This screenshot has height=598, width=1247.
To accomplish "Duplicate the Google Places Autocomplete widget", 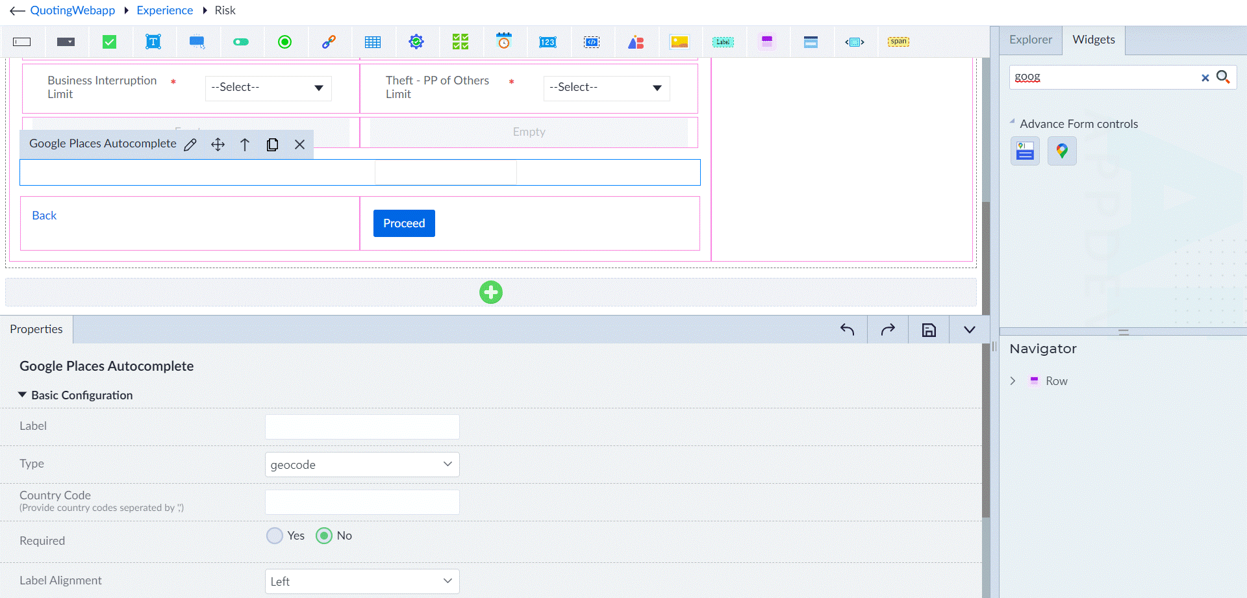I will pyautogui.click(x=273, y=145).
